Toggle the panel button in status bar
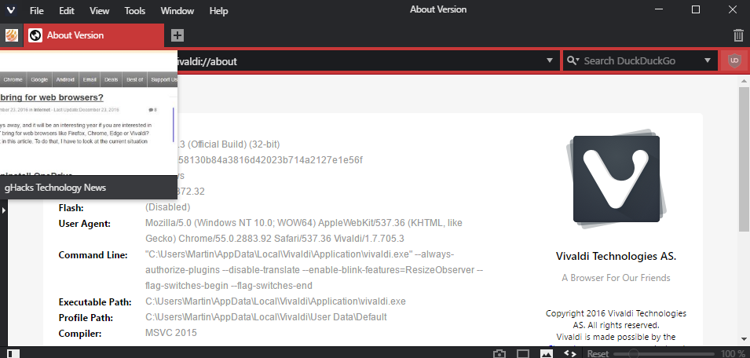750x358 pixels. tap(13, 353)
